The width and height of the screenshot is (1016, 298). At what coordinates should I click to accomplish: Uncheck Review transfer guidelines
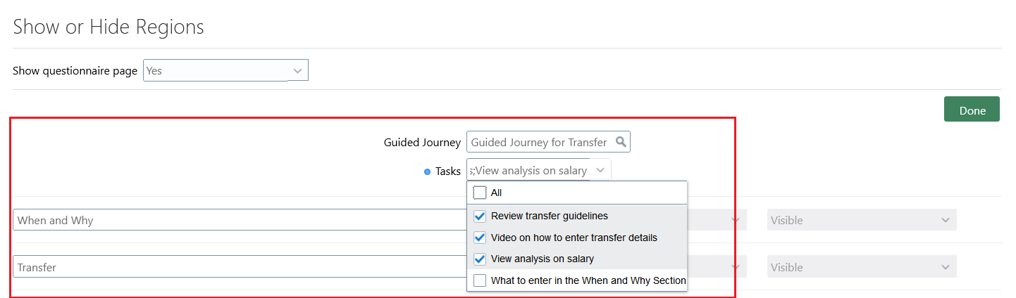tap(480, 216)
